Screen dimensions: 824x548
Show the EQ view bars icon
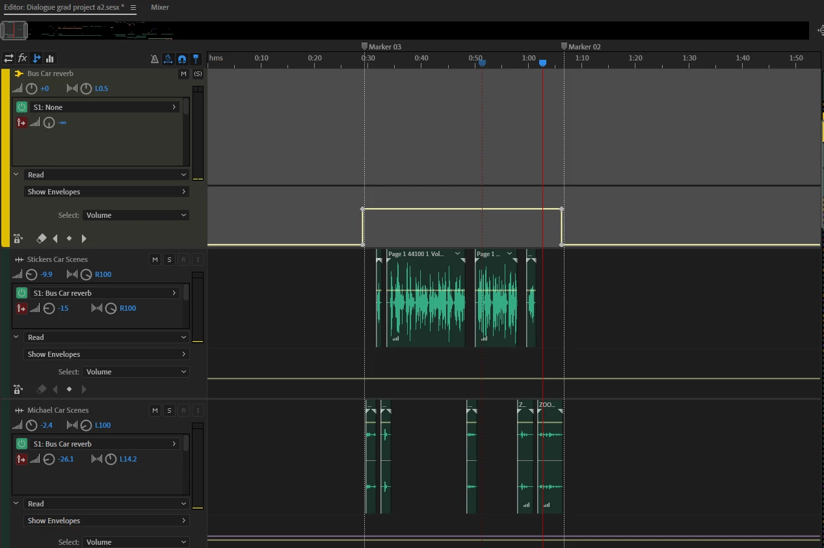[x=50, y=58]
